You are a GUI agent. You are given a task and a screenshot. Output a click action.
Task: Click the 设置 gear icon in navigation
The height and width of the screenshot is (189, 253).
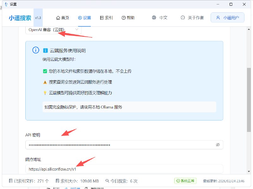(80, 18)
